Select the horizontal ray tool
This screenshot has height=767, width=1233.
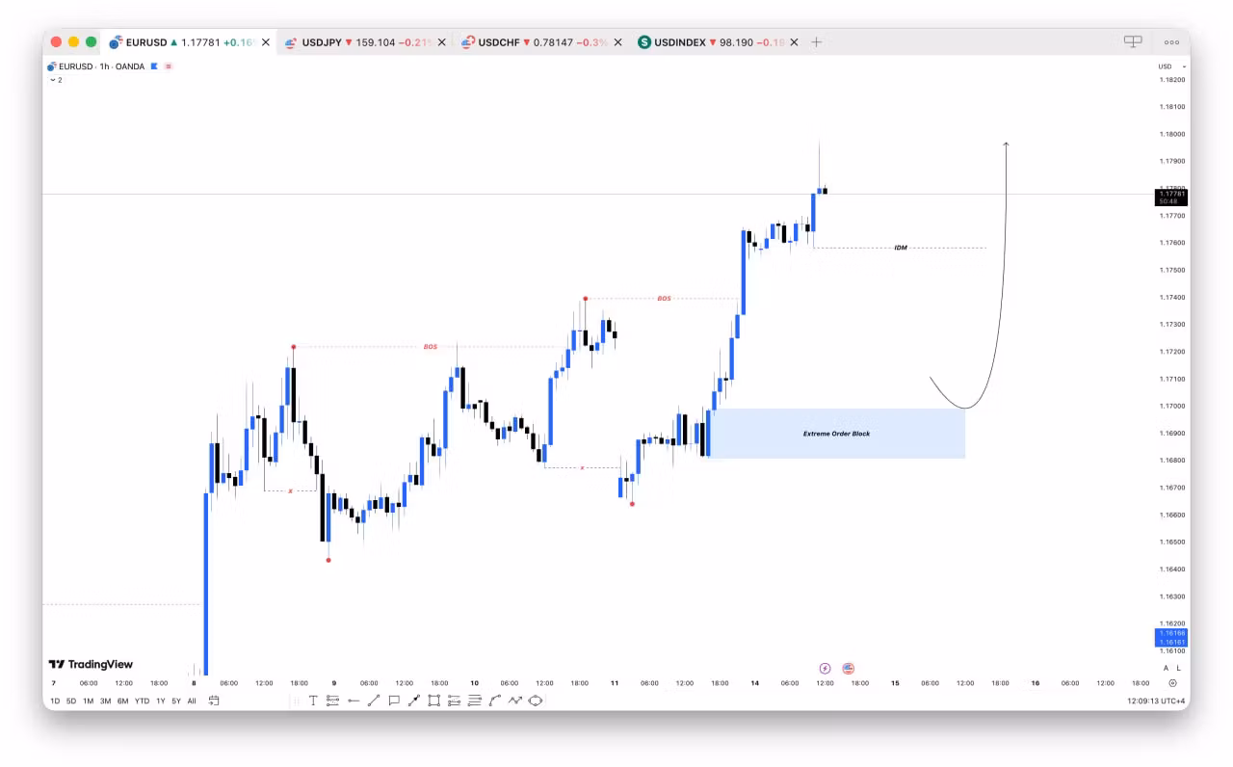pos(354,701)
